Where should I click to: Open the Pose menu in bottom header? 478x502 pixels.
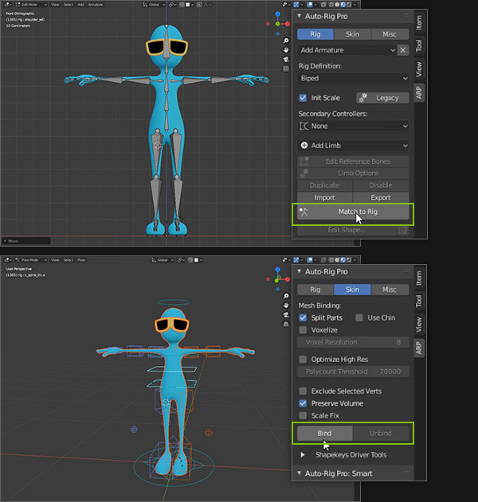click(81, 260)
